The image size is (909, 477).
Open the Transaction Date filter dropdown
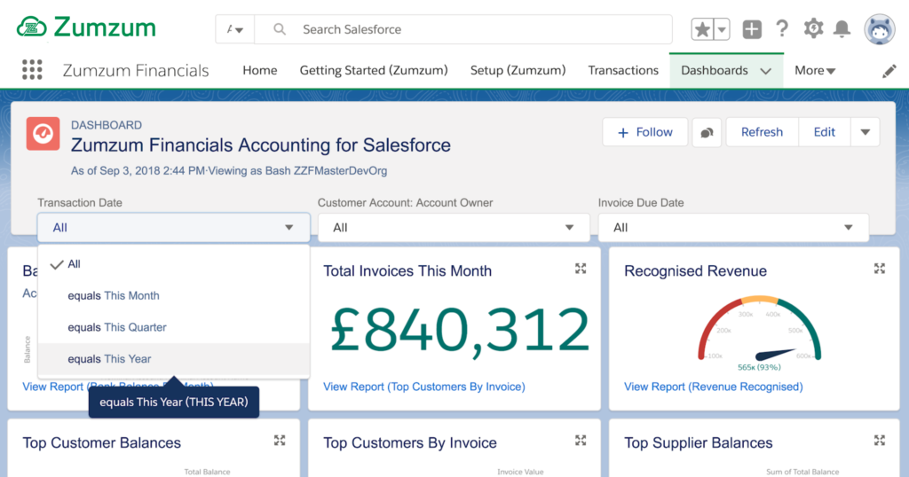tap(173, 228)
